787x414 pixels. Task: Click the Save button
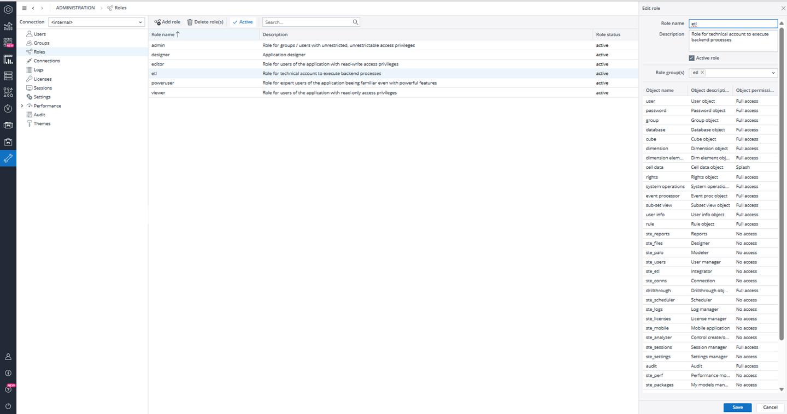pos(737,407)
